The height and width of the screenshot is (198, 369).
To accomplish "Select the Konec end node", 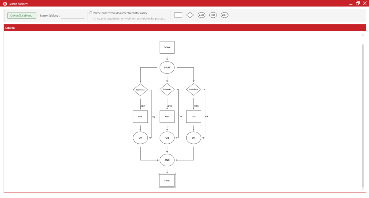I will [x=167, y=180].
